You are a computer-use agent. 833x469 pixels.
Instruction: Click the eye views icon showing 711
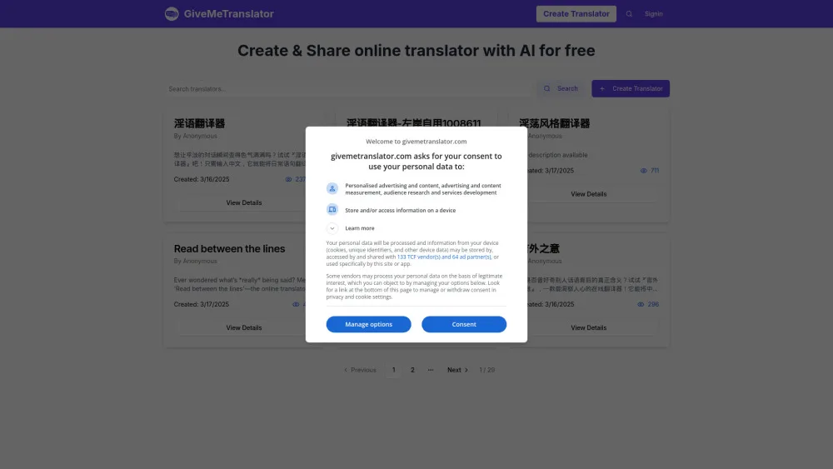point(643,171)
